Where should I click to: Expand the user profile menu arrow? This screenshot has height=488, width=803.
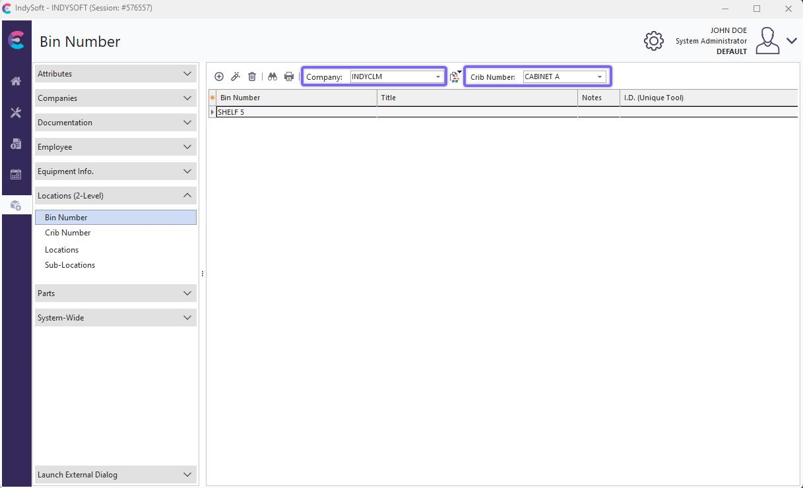click(792, 41)
